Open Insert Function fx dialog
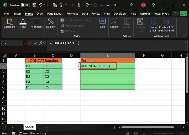Viewport: 189px width, 135px height. coord(41,43)
